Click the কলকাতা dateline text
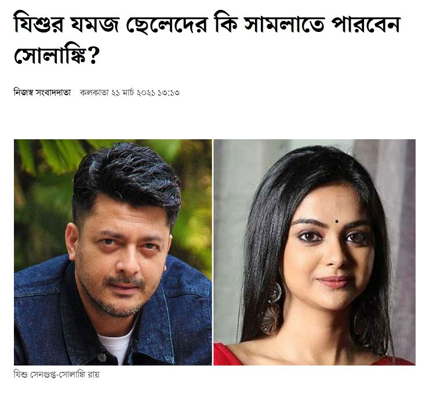Screen dimensions: 433x398 tap(94, 92)
